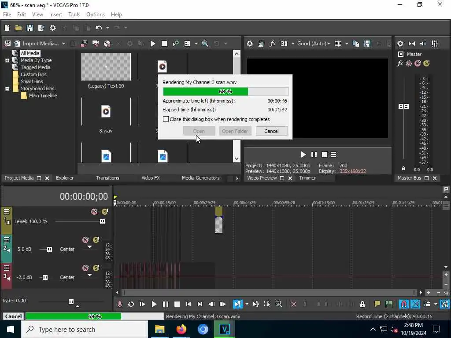The height and width of the screenshot is (338, 451).
Task: Open Undo history dropdown arrow
Action: click(107, 28)
